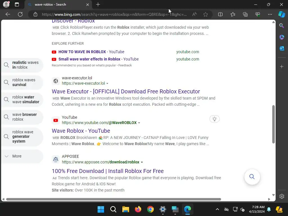
Task: Click the lightbulb insight button
Action: tap(214, 119)
